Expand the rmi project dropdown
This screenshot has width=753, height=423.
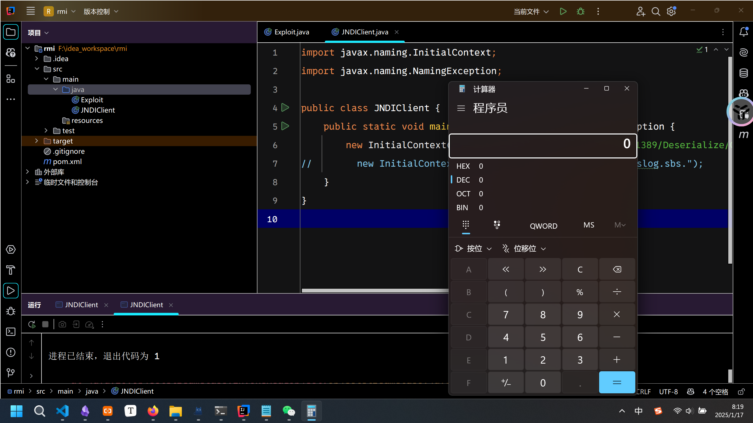60,11
